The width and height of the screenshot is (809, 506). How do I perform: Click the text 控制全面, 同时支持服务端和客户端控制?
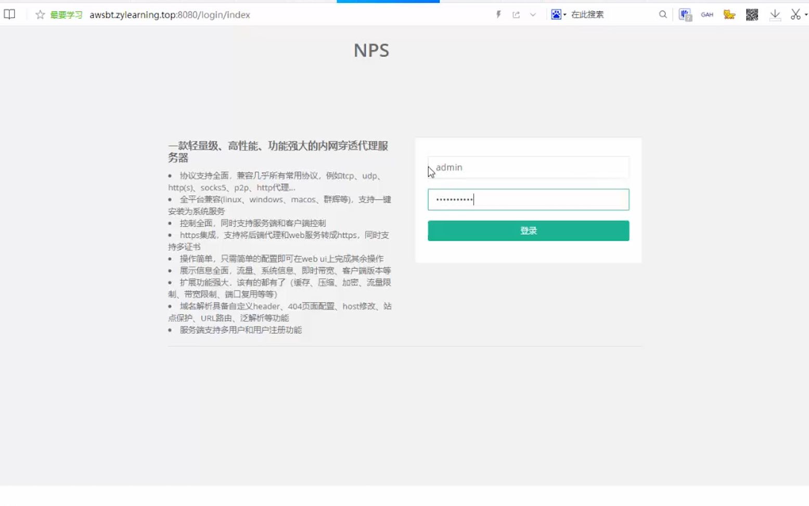[x=253, y=223]
